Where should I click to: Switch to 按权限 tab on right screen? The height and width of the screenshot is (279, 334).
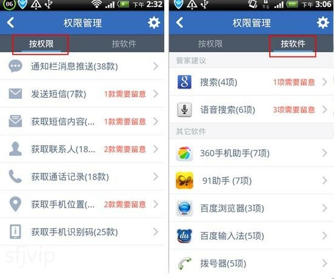[x=210, y=44]
